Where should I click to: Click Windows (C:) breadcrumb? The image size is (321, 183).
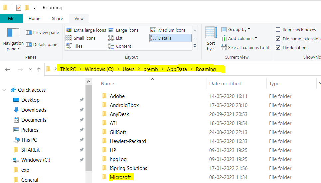(x=99, y=69)
